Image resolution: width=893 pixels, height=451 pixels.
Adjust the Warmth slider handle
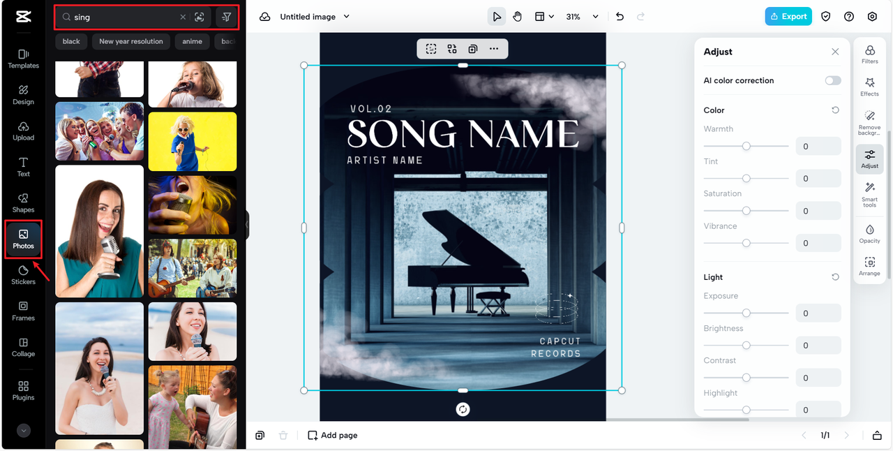[746, 146]
